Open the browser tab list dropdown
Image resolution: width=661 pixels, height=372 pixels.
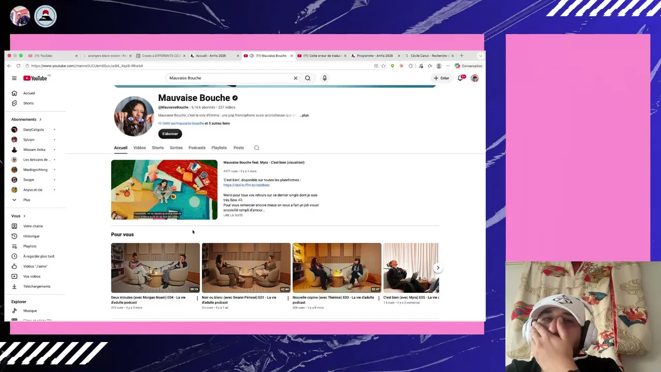[x=480, y=56]
